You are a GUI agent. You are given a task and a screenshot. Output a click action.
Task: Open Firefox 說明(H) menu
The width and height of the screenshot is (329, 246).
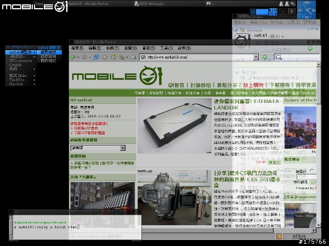184,48
